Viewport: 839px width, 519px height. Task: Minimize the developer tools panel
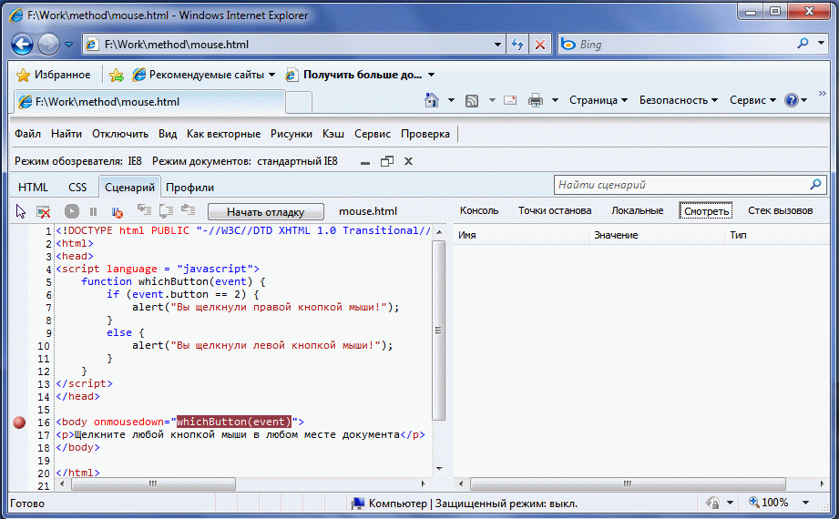(365, 161)
